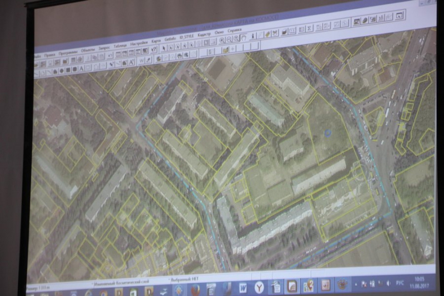The width and height of the screenshot is (444, 296).
Task: Click the Help question-arrow toolbar icon
Action: [154, 50]
